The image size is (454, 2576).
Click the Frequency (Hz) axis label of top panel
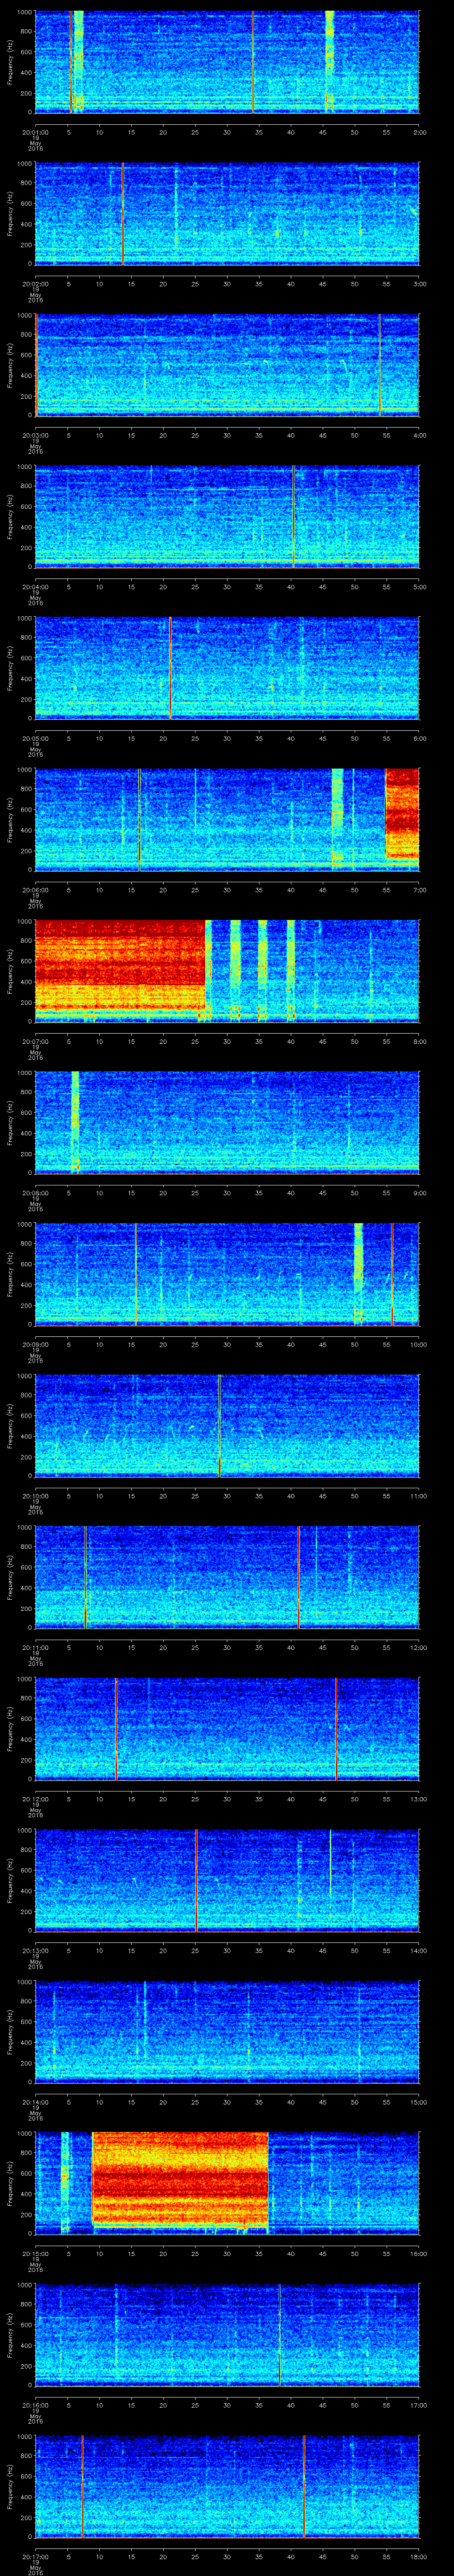[9, 62]
